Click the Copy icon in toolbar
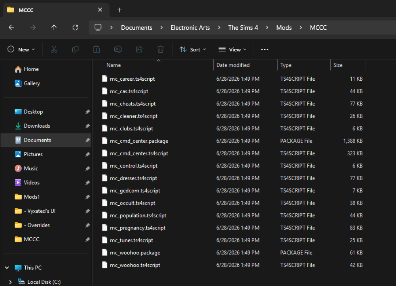 (x=75, y=49)
